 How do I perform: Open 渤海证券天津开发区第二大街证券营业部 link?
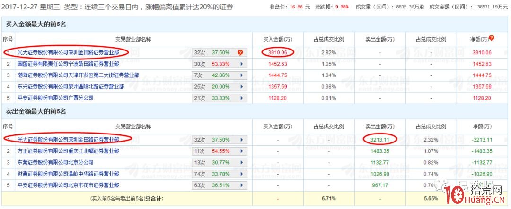pyautogui.click(x=78, y=75)
